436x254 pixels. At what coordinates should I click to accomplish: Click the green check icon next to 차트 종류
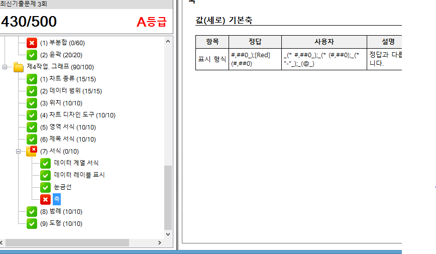tap(32, 79)
